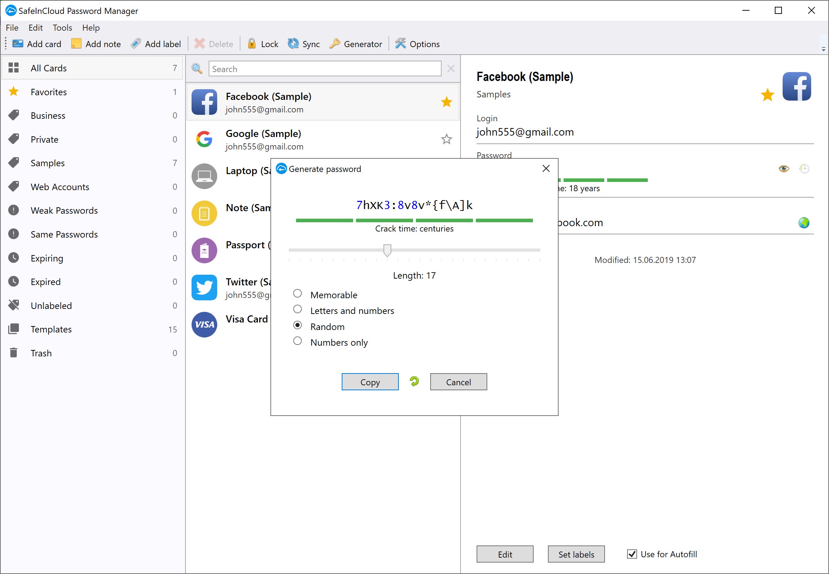This screenshot has height=574, width=829.
Task: Select the Memorable password type
Action: point(297,294)
